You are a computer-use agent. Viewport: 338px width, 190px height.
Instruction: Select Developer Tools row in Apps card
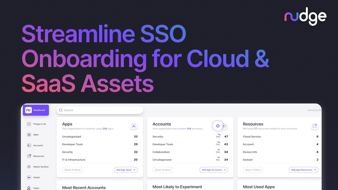coord(100,144)
